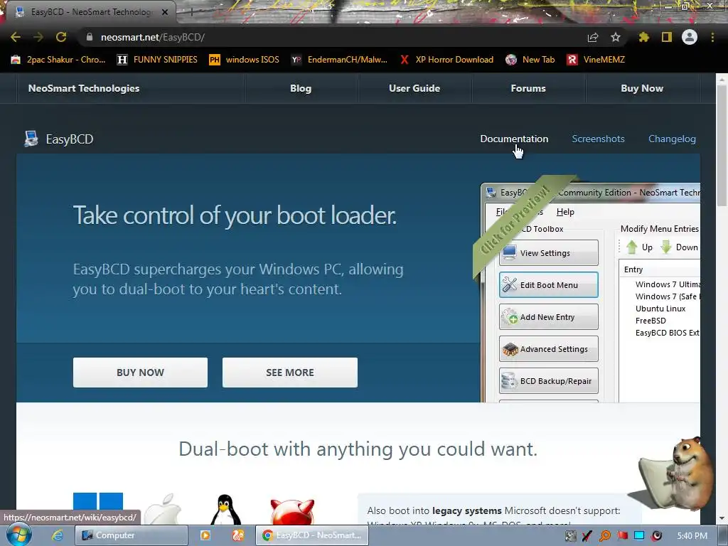This screenshot has height=546, width=728.
Task: Open UC Browser from the taskbar
Action: (x=238, y=535)
